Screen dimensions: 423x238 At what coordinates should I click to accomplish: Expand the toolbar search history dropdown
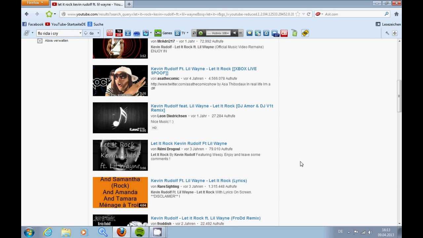[80, 33]
